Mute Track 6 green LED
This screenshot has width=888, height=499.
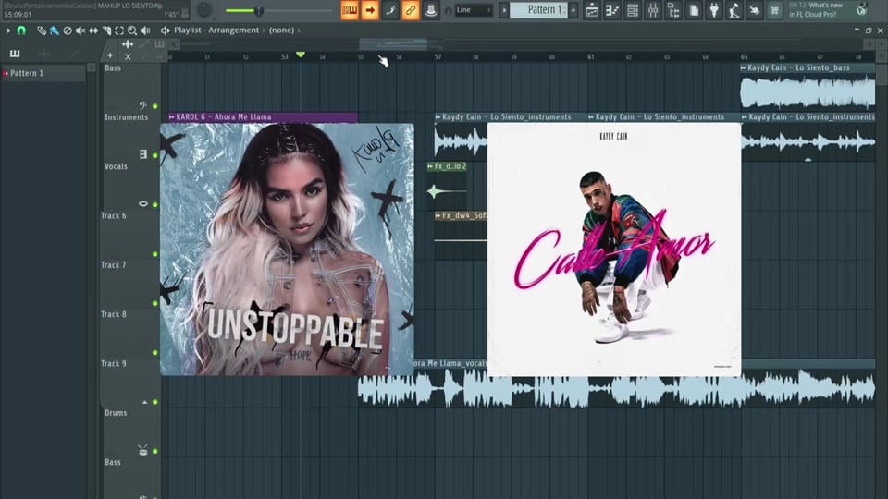tap(155, 254)
